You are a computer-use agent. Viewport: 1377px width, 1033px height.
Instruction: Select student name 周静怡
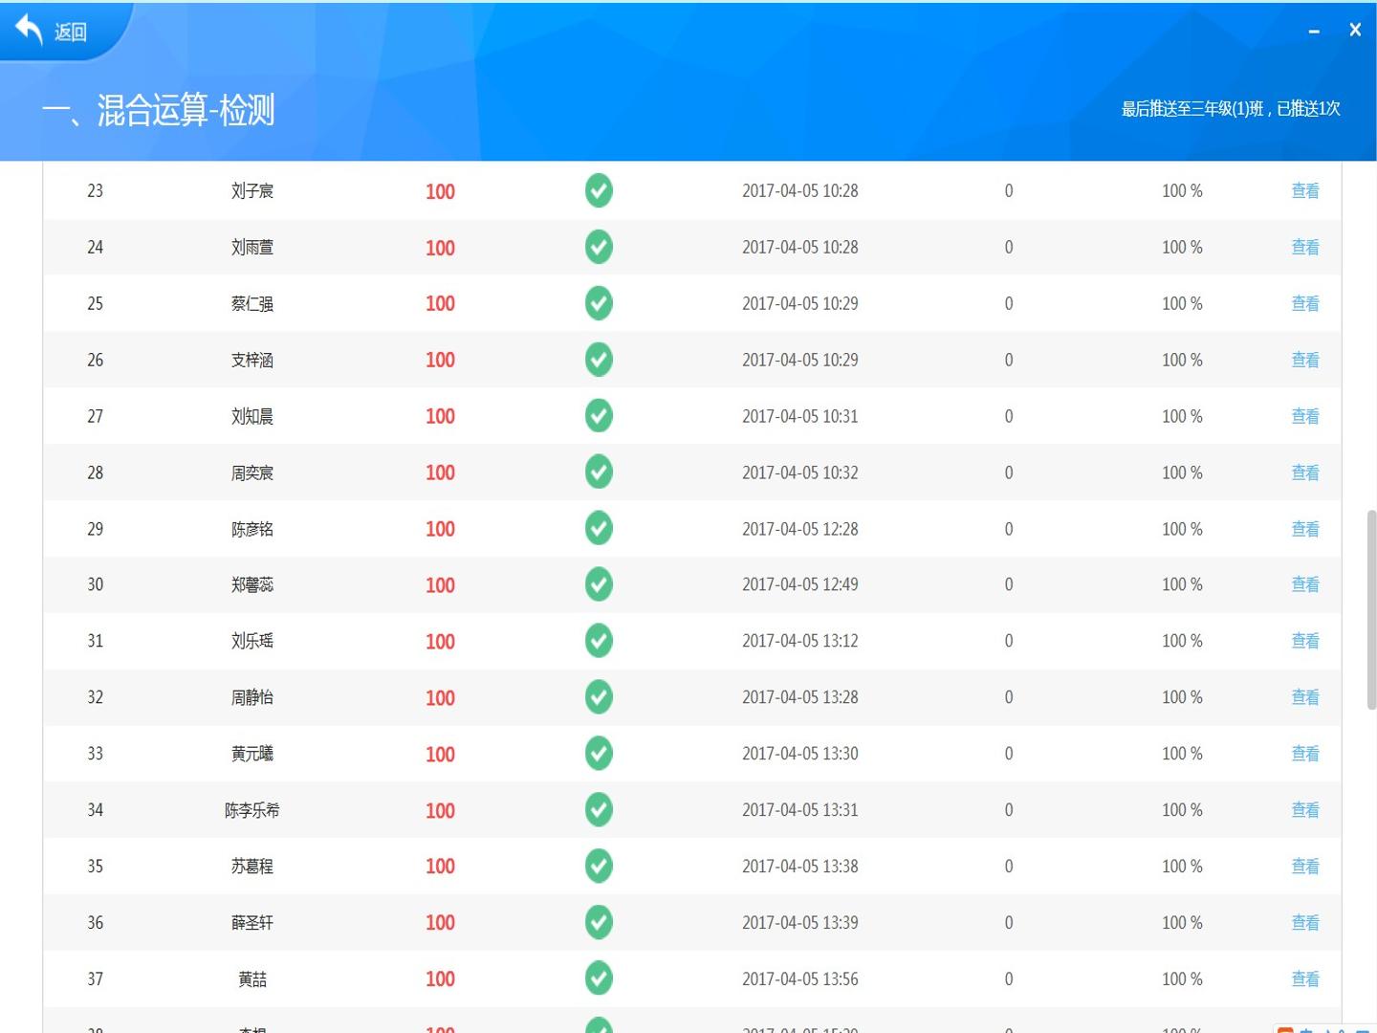(x=252, y=698)
